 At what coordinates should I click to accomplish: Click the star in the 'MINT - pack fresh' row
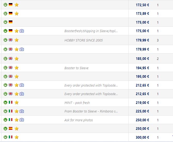point(17,102)
